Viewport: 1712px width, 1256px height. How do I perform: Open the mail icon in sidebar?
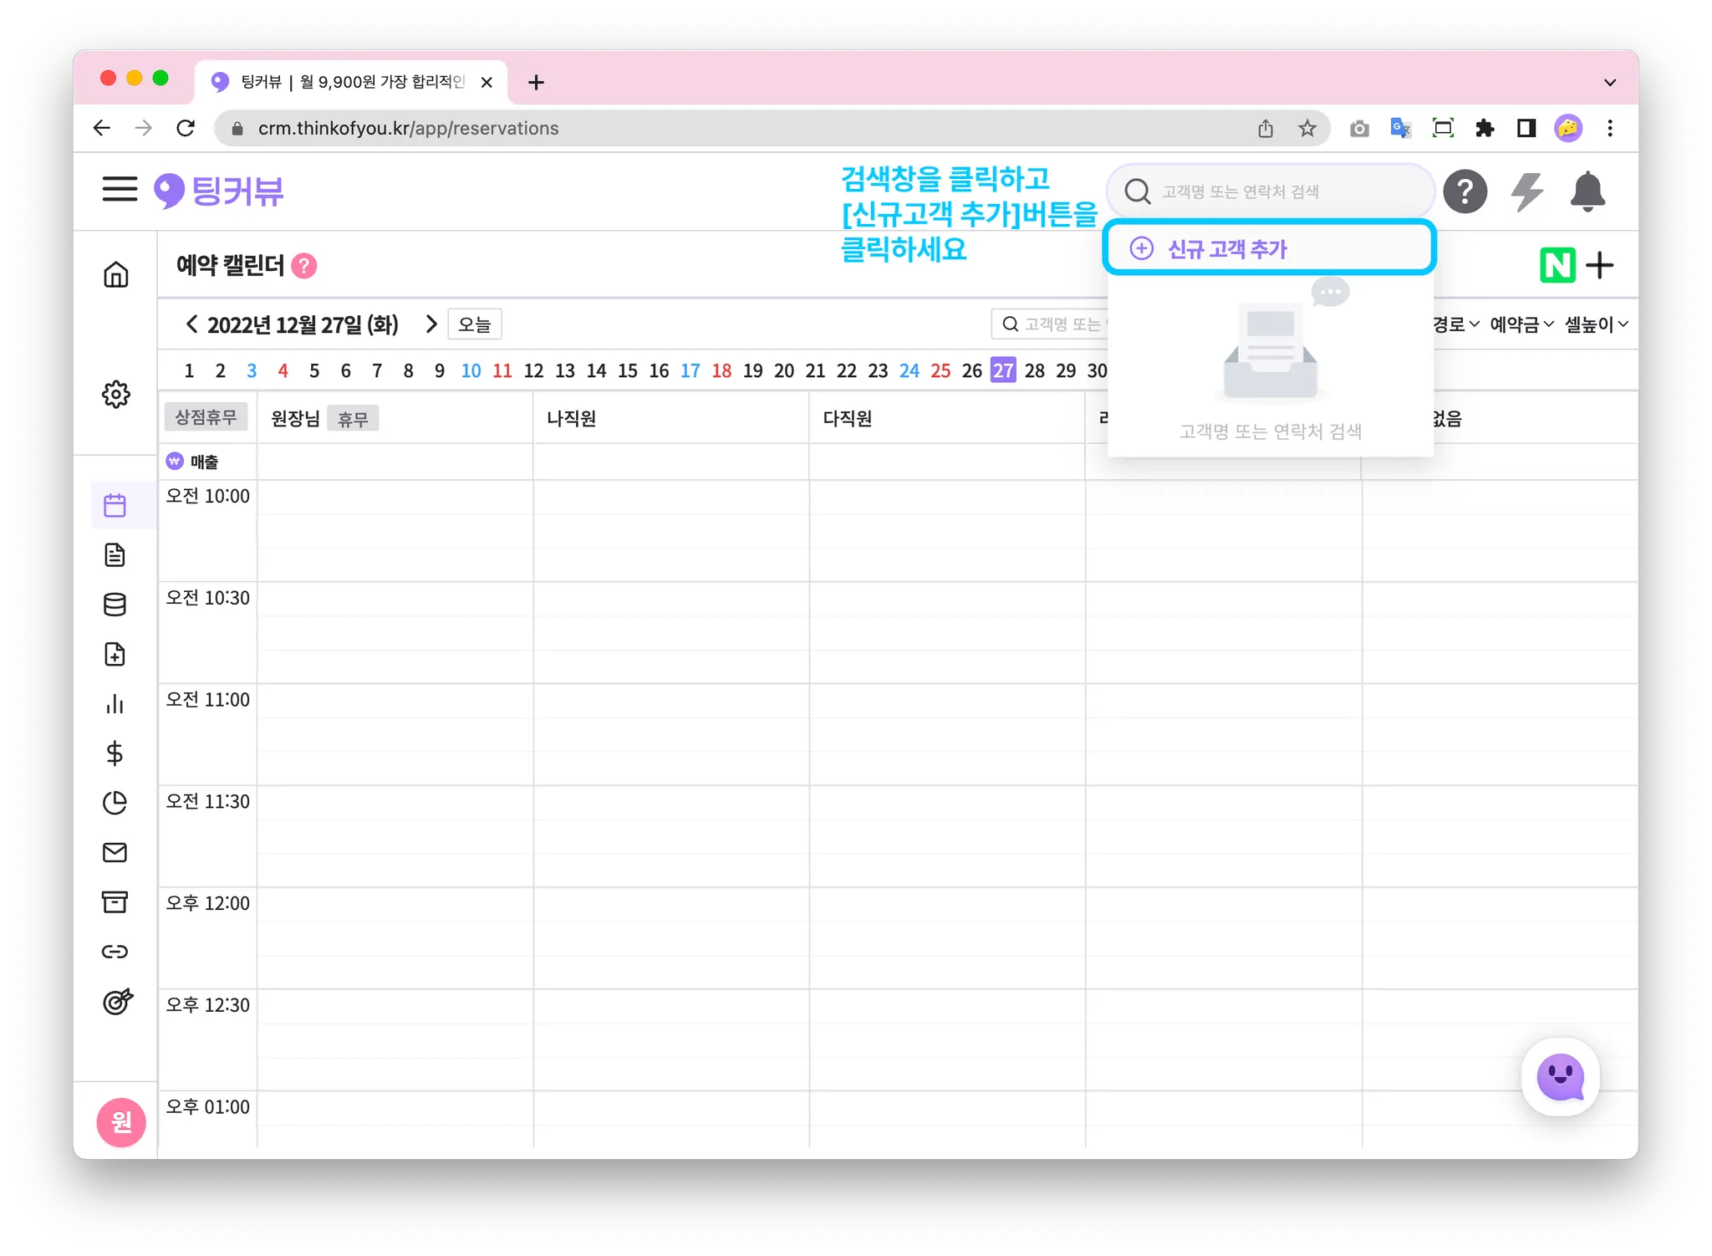coord(115,852)
